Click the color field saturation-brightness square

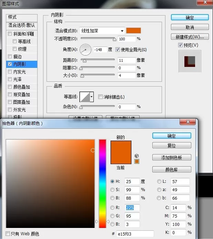pyautogui.click(x=50, y=183)
